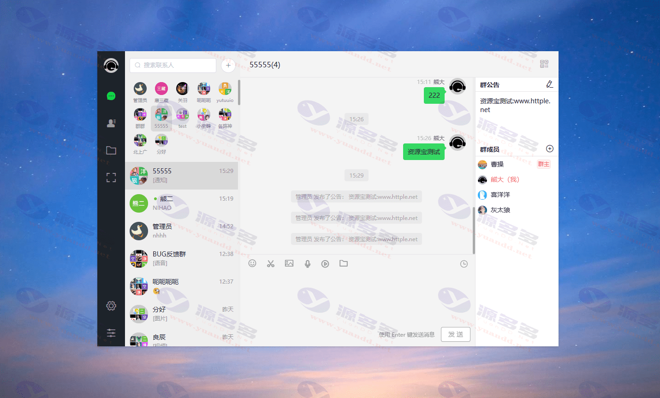Click the 群公告 heading

(490, 85)
